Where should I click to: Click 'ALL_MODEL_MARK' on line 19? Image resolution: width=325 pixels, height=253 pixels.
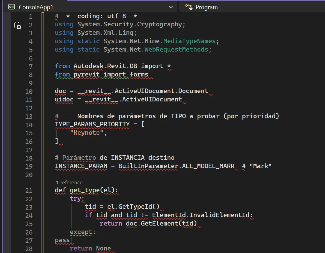208,166
